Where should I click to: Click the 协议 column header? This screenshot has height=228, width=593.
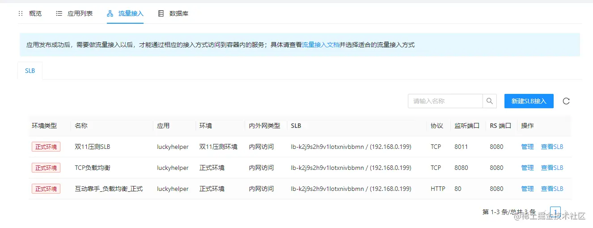437,126
